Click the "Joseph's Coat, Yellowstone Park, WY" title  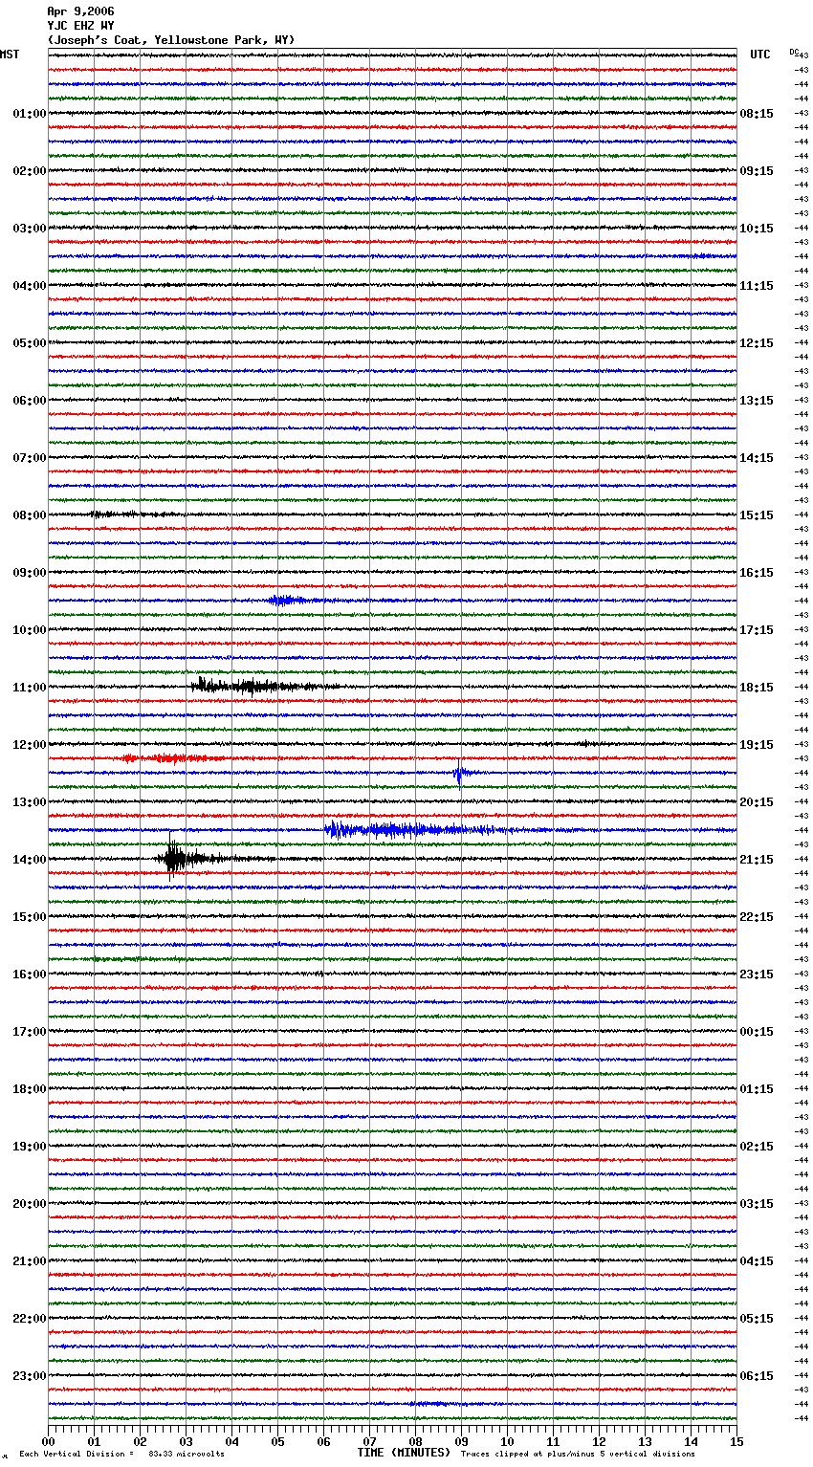tap(171, 40)
